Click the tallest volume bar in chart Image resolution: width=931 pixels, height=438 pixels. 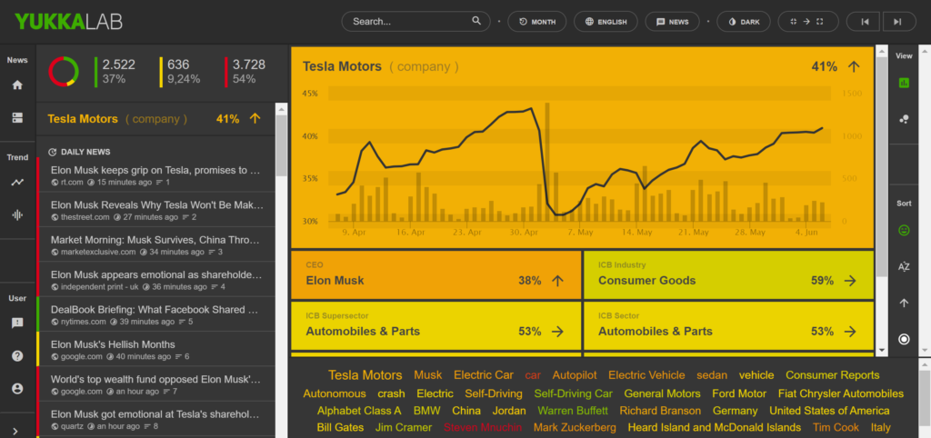click(546, 162)
